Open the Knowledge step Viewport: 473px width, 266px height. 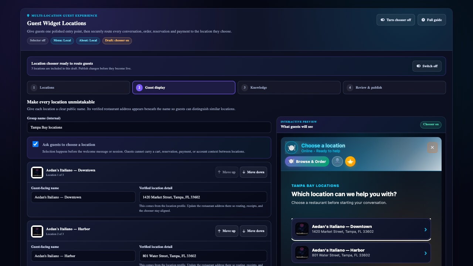pos(289,88)
